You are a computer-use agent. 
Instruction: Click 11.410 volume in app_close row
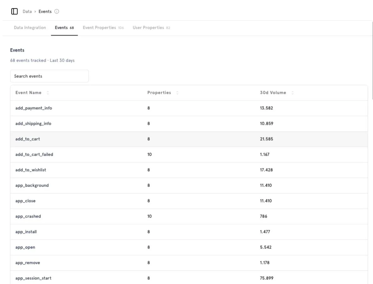point(266,201)
